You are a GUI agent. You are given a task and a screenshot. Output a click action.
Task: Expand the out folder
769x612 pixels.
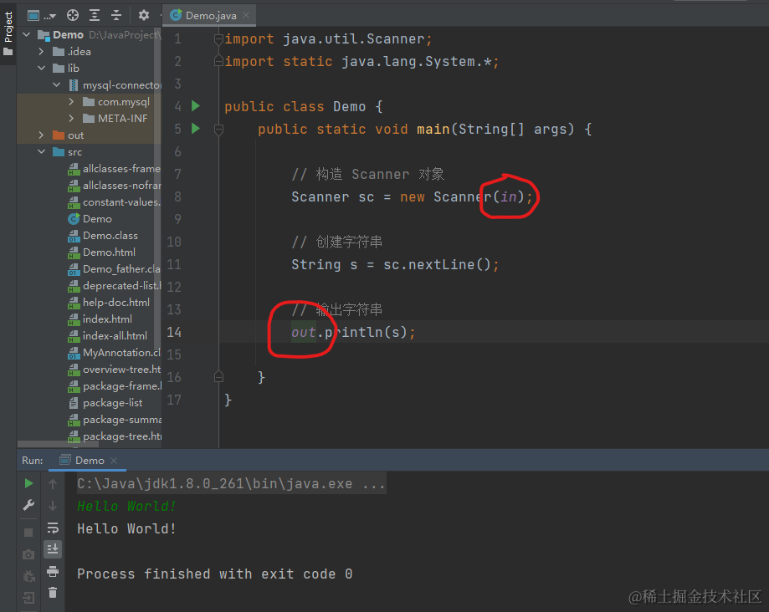tap(41, 135)
